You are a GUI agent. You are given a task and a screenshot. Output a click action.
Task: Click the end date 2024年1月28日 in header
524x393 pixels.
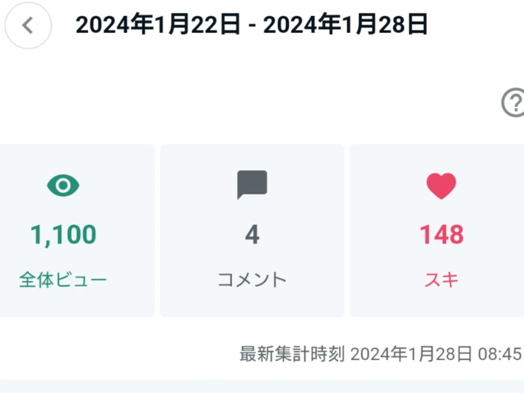[345, 26]
